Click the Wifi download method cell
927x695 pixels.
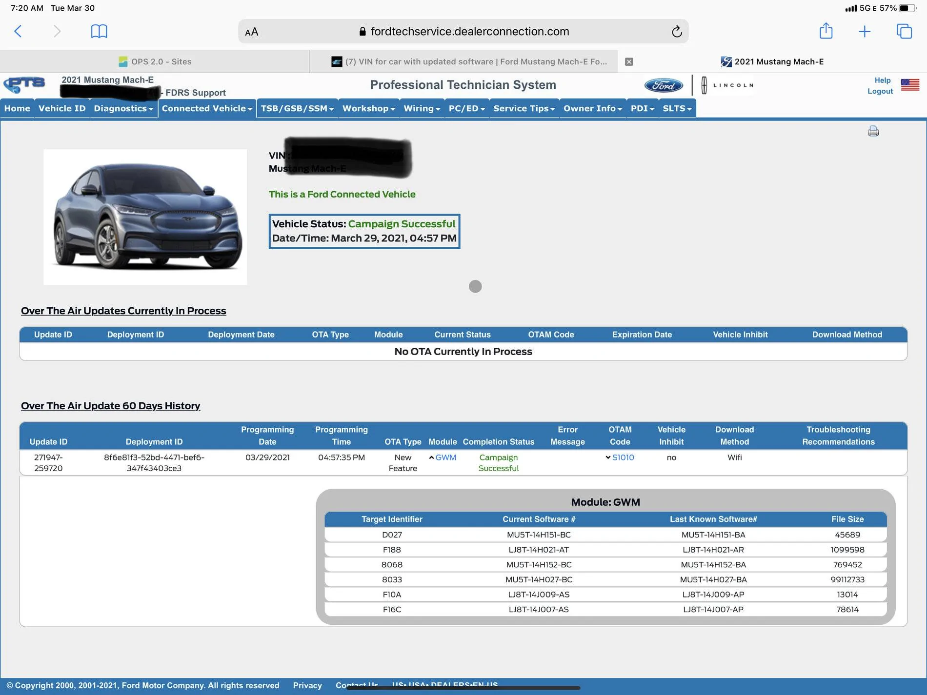coord(734,457)
